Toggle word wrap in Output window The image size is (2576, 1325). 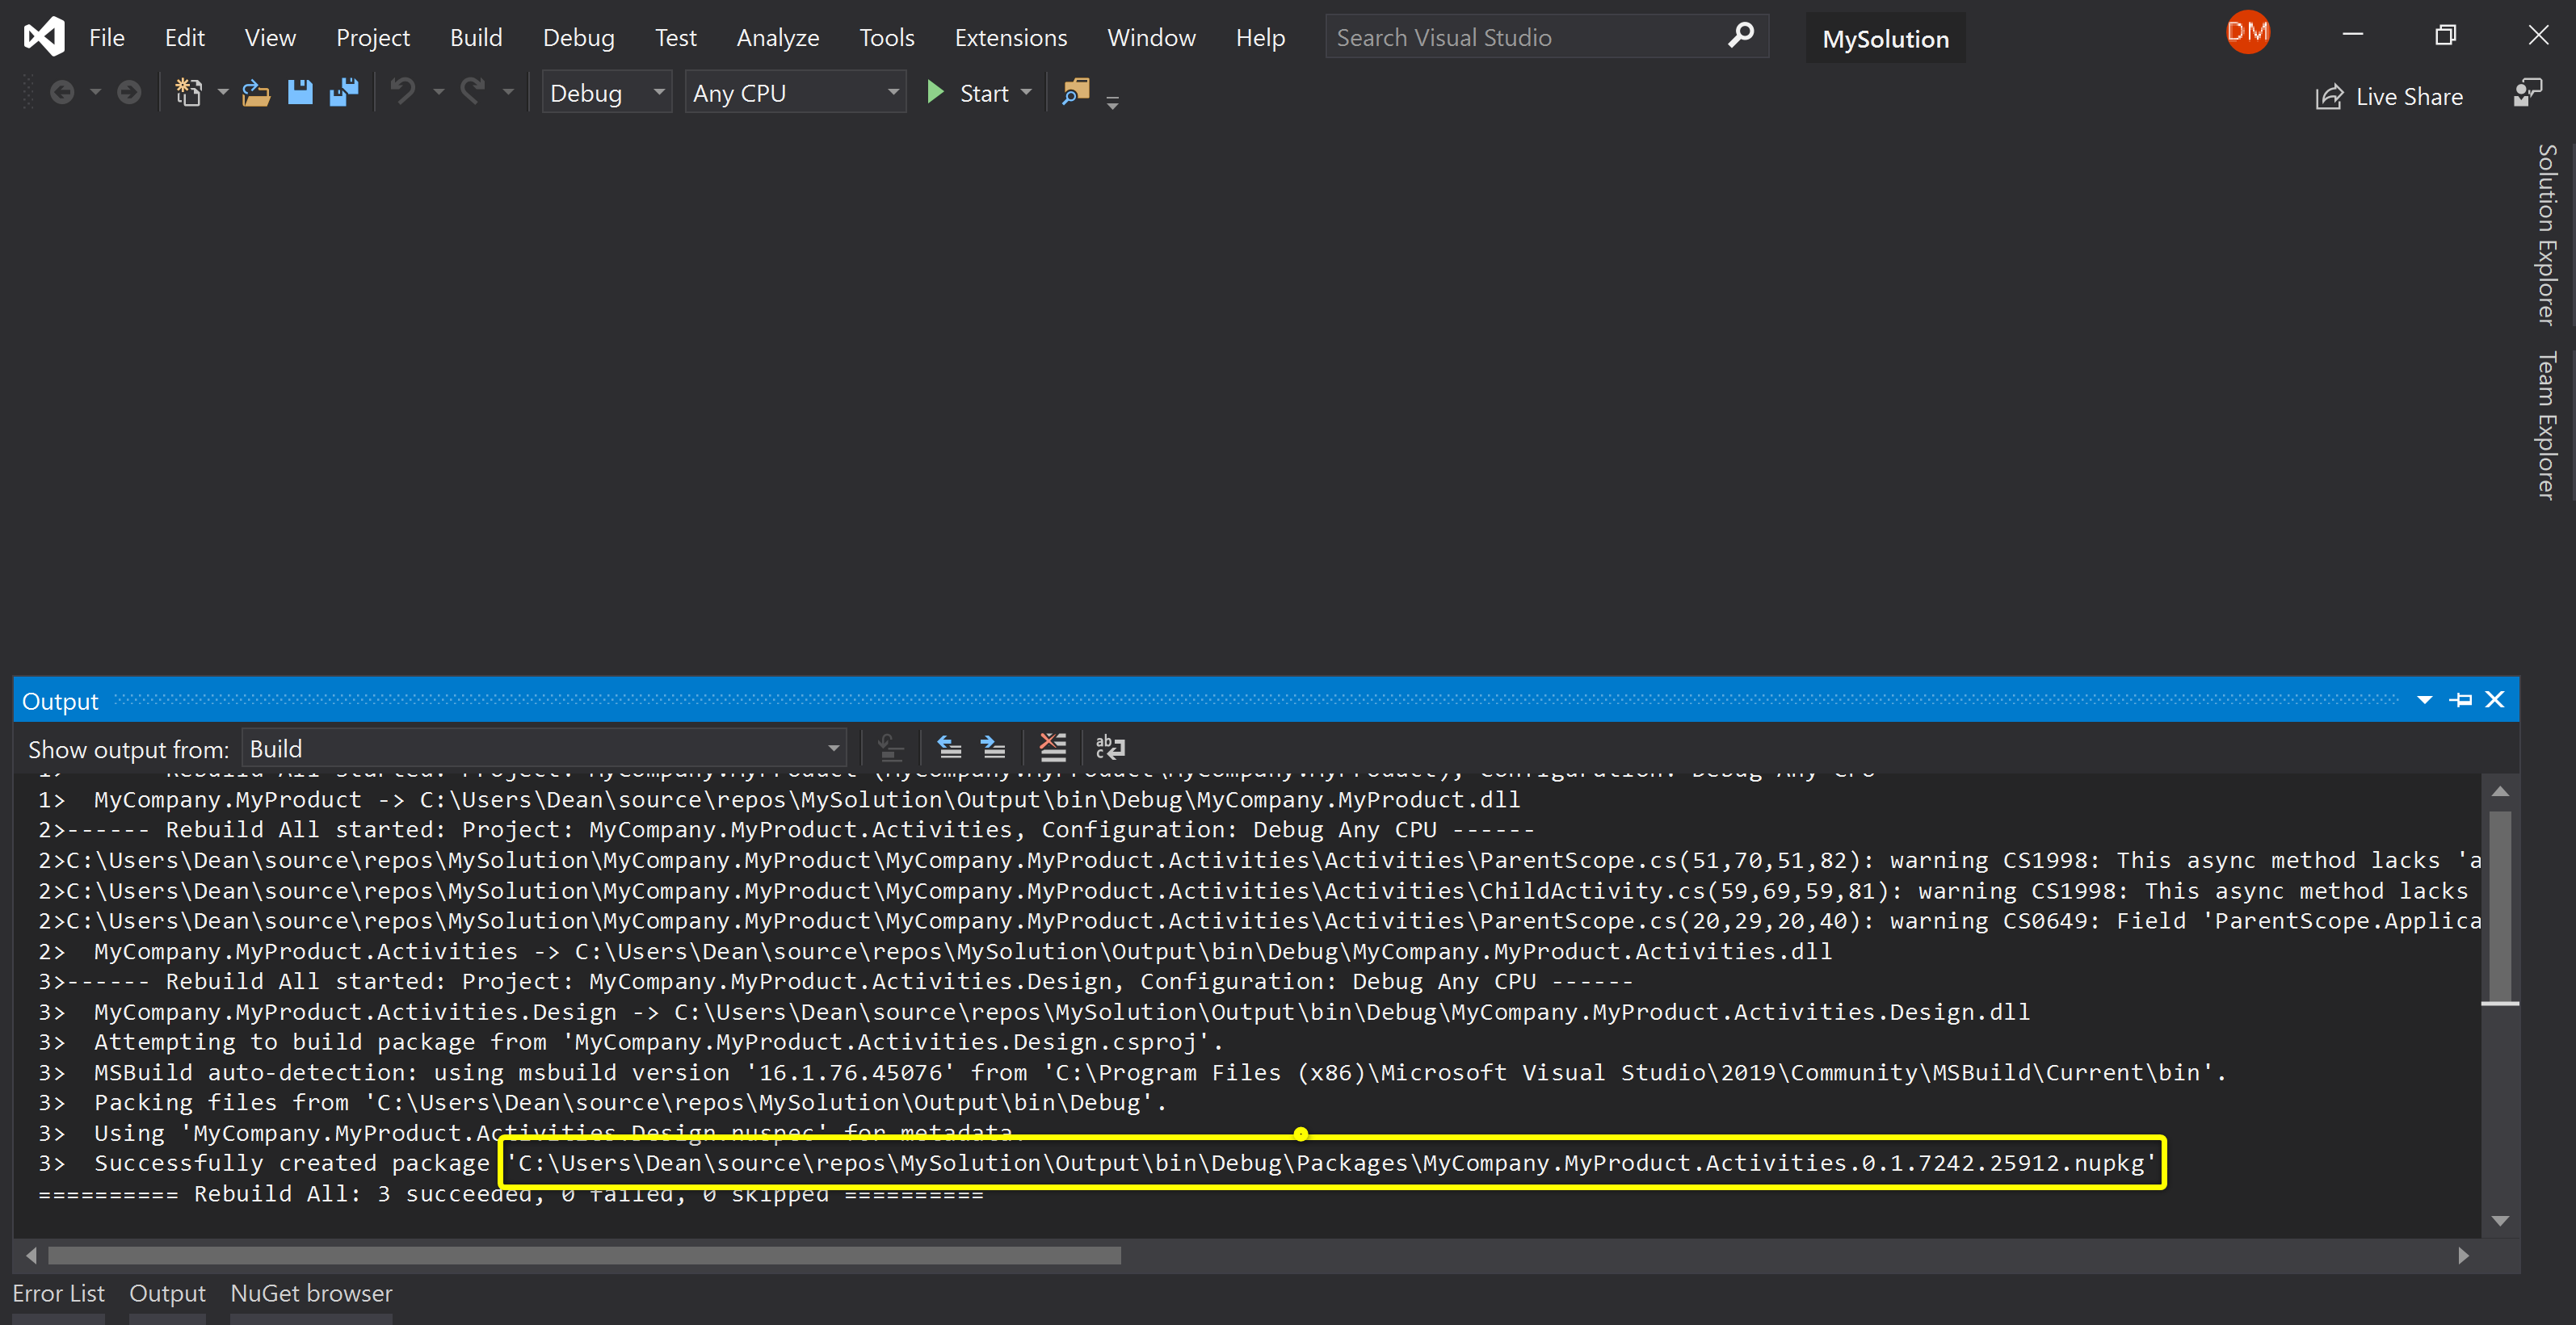1110,748
